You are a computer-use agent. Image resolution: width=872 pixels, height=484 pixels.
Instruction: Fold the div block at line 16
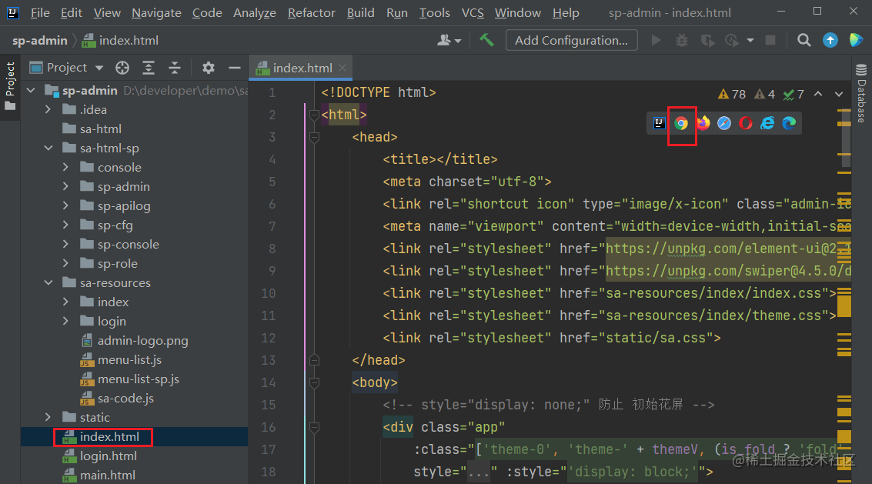click(x=314, y=427)
